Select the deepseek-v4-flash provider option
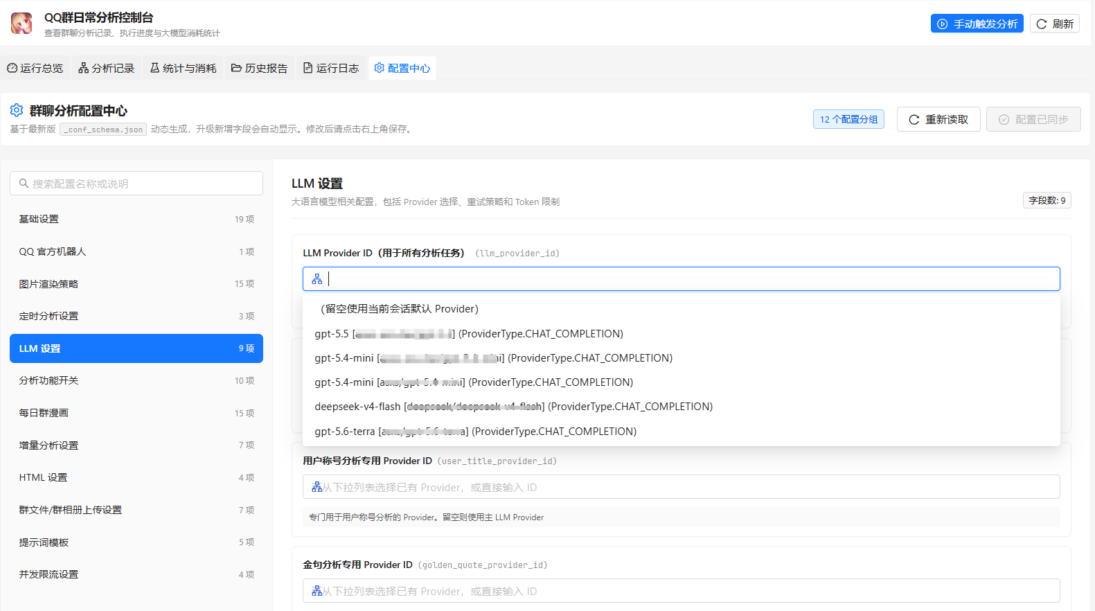The height and width of the screenshot is (611, 1095). click(682, 407)
